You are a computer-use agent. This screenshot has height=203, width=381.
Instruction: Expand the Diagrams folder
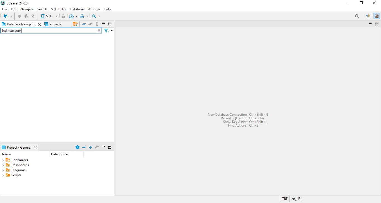(x=3, y=170)
